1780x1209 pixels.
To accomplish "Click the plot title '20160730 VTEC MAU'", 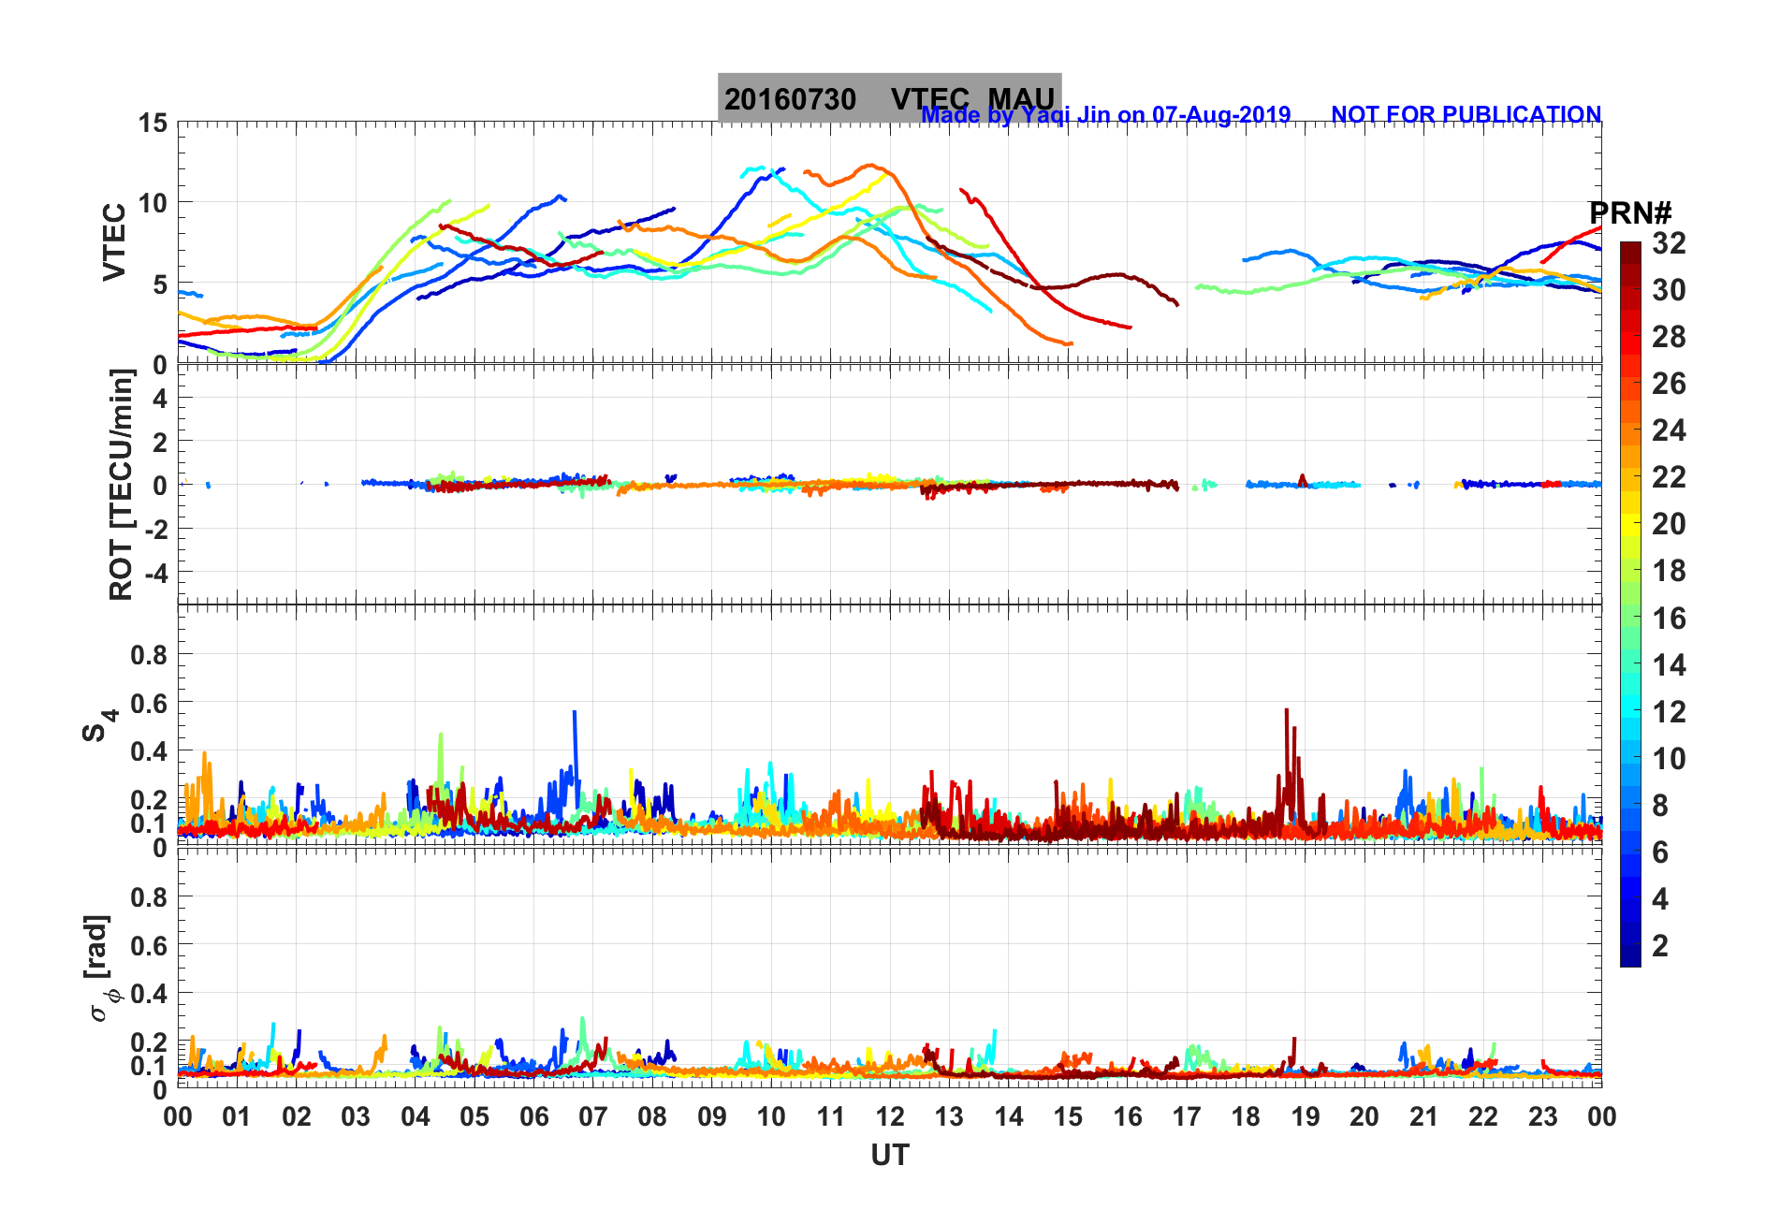I will [x=889, y=98].
